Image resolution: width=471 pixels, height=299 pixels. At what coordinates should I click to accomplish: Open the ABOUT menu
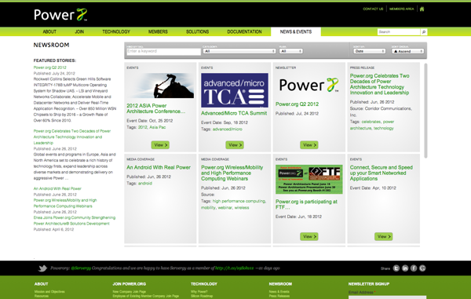pos(49,31)
